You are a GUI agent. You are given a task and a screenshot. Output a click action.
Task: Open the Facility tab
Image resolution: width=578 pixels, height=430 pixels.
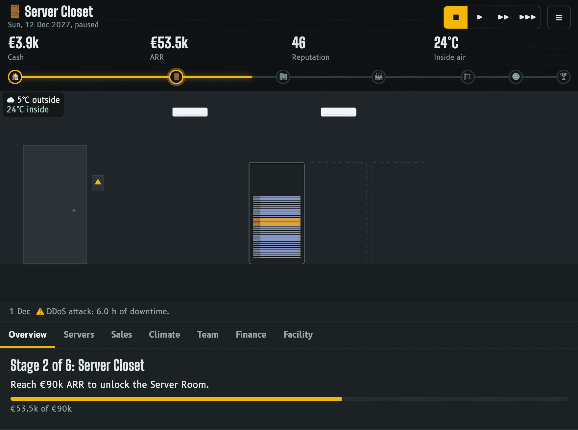[298, 335]
